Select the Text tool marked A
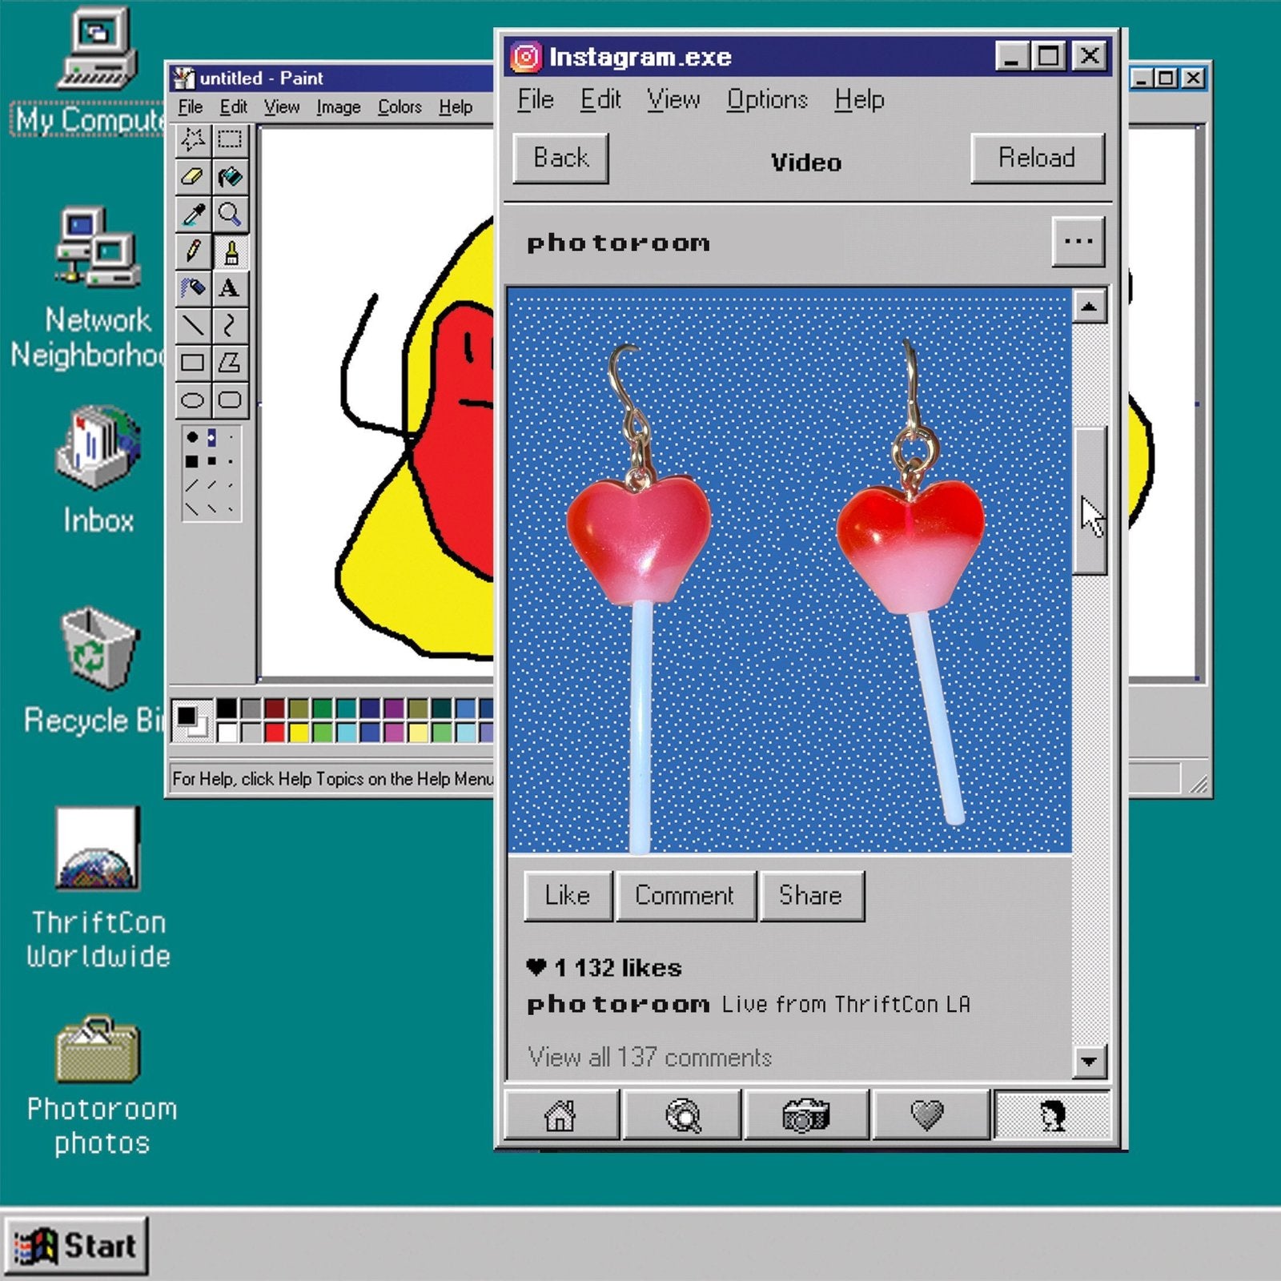 [230, 288]
